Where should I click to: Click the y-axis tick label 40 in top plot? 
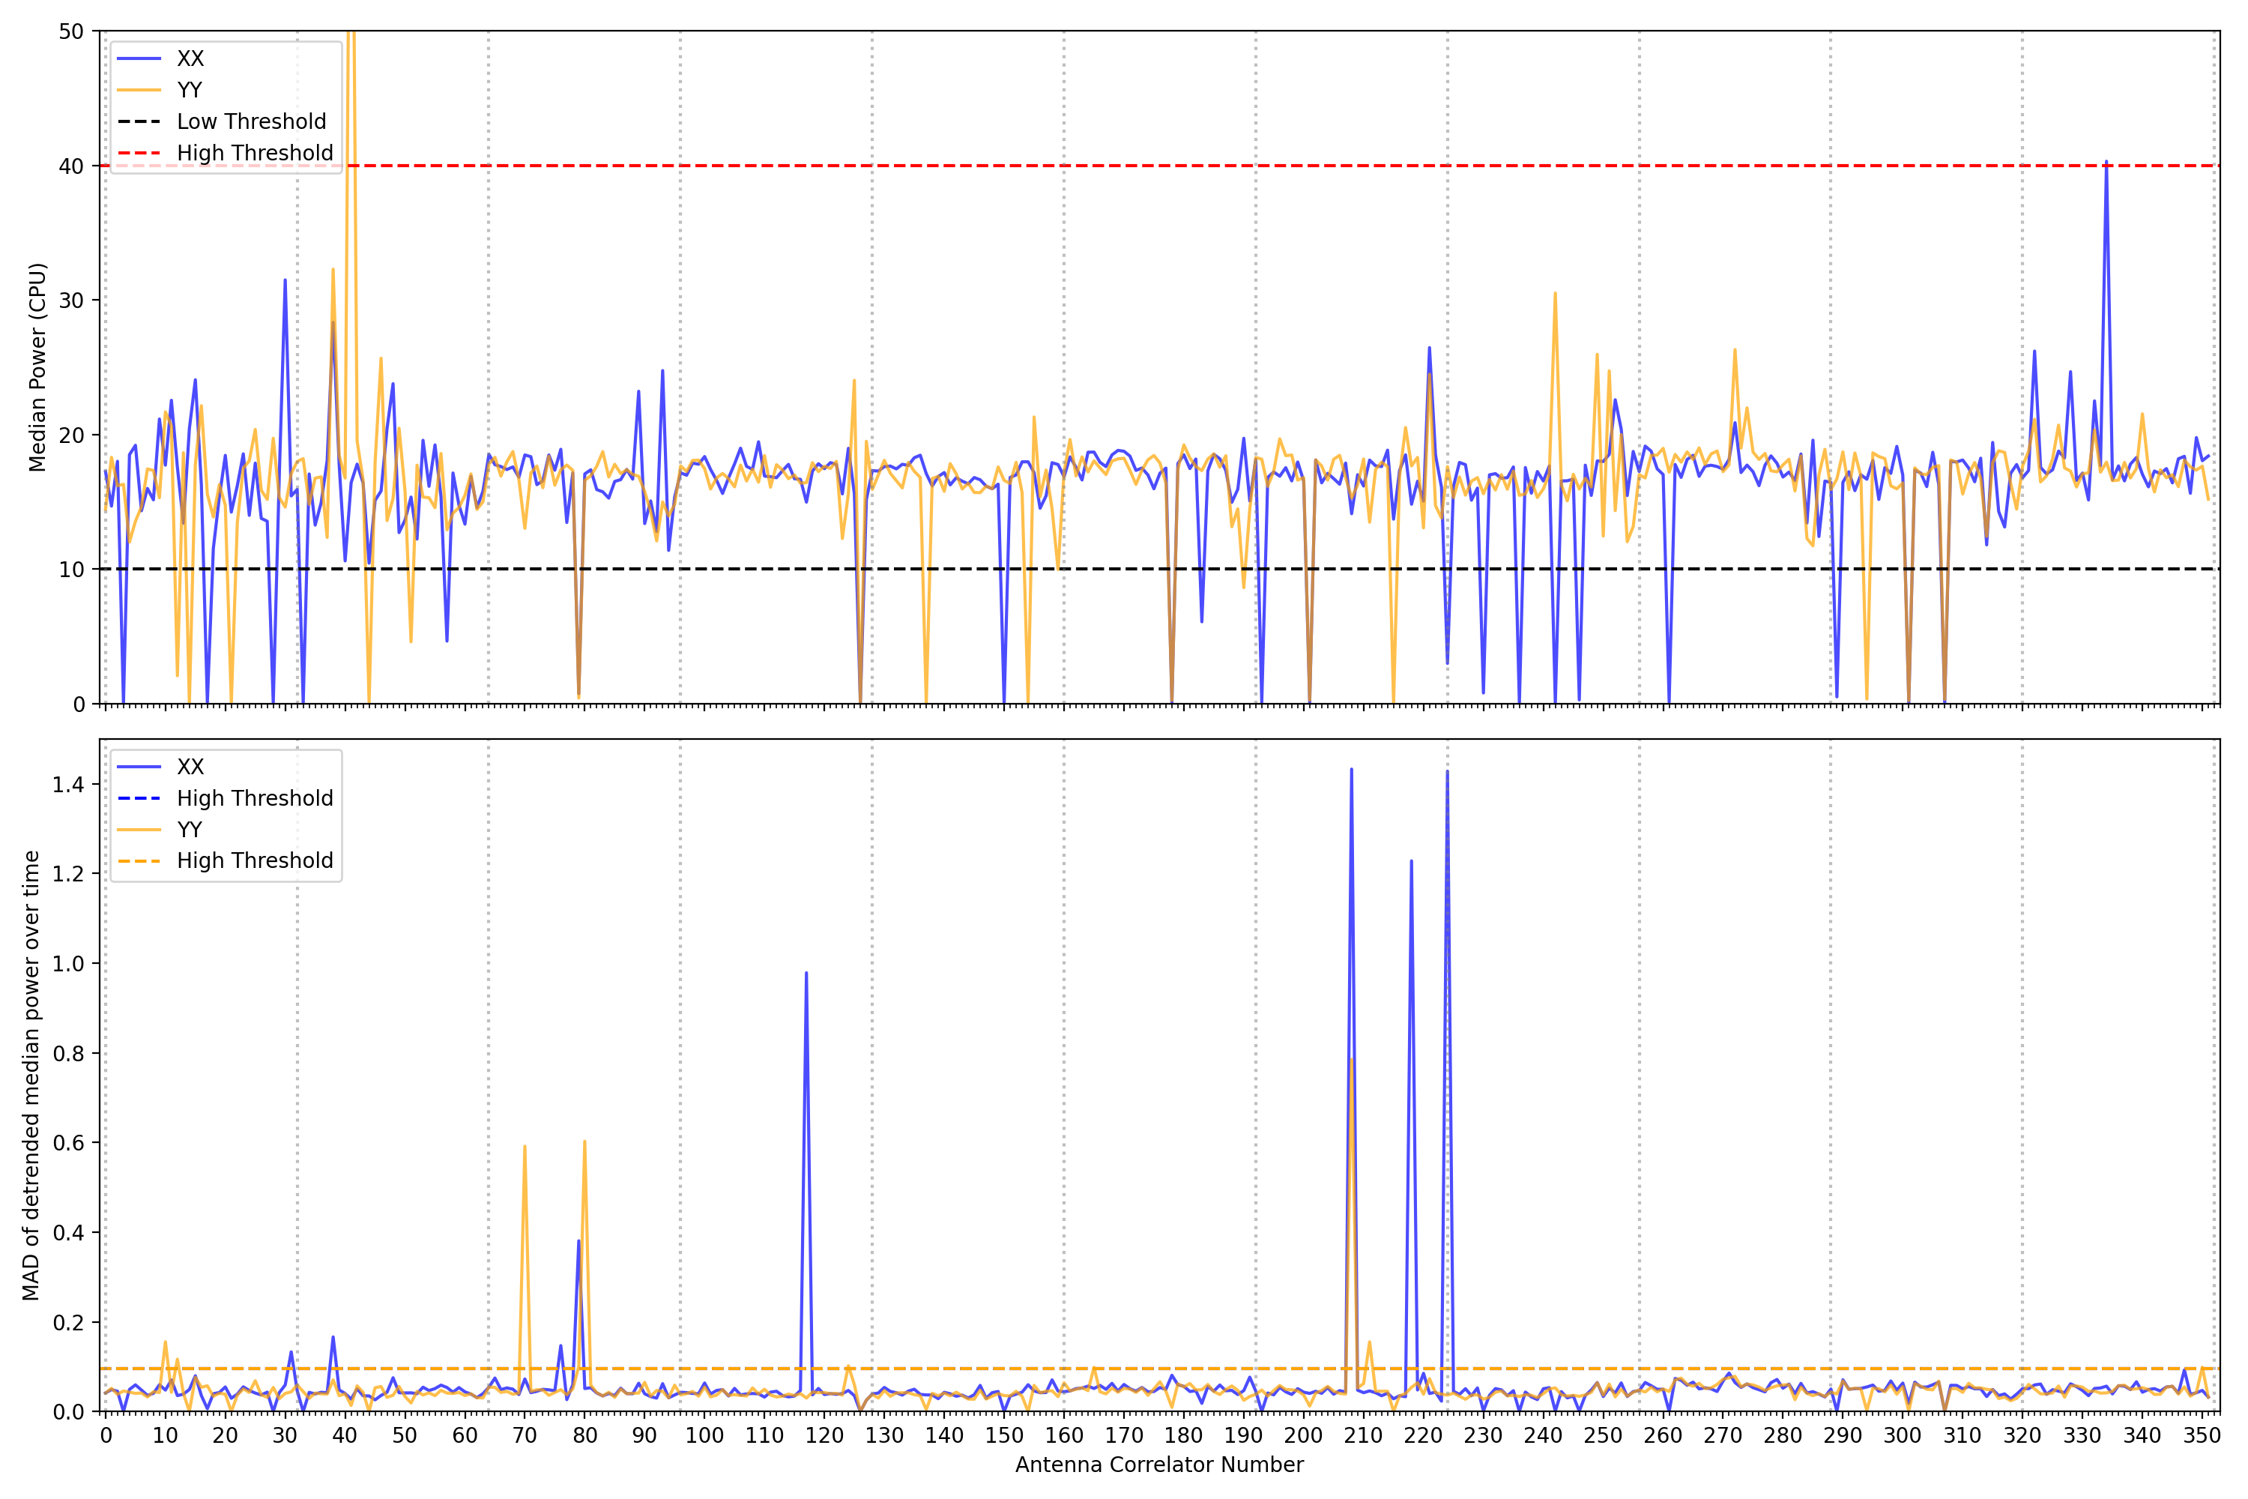70,166
